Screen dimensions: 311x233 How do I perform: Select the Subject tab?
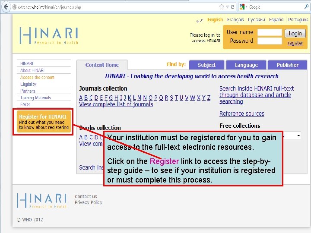point(206,65)
